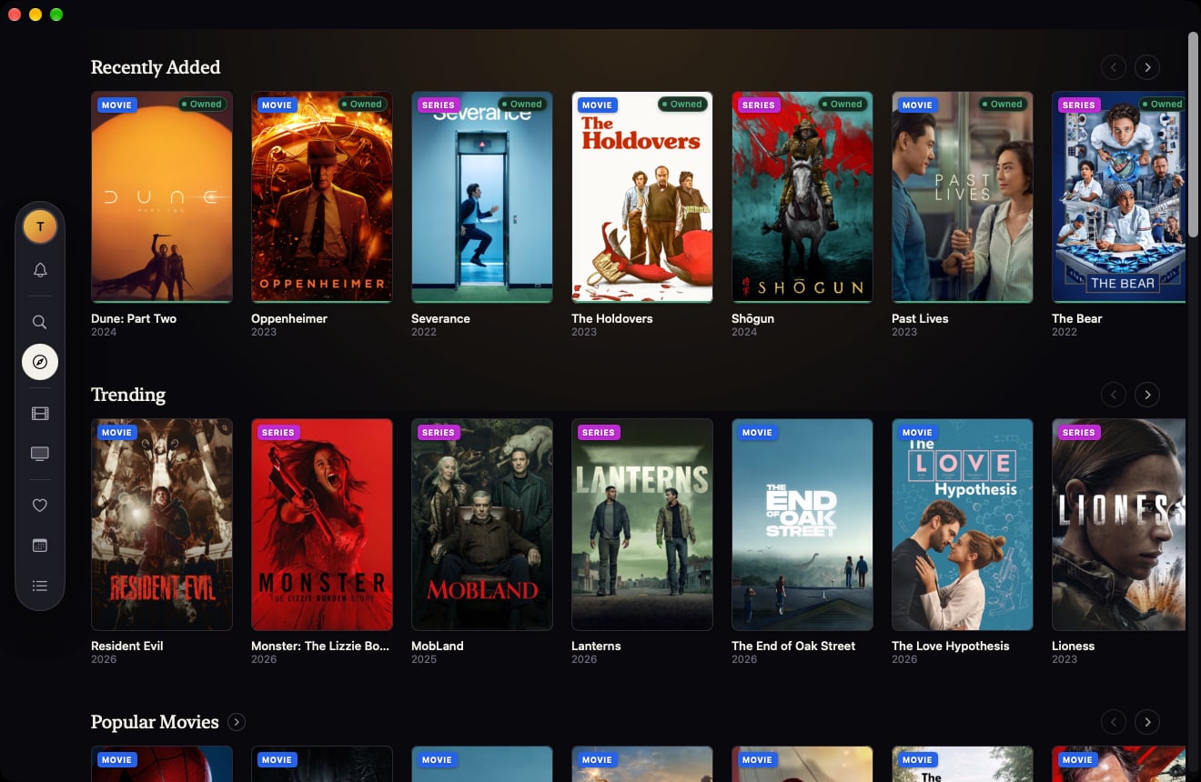This screenshot has width=1201, height=782.
Task: Open The End of Oak Street poster
Action: (802, 525)
